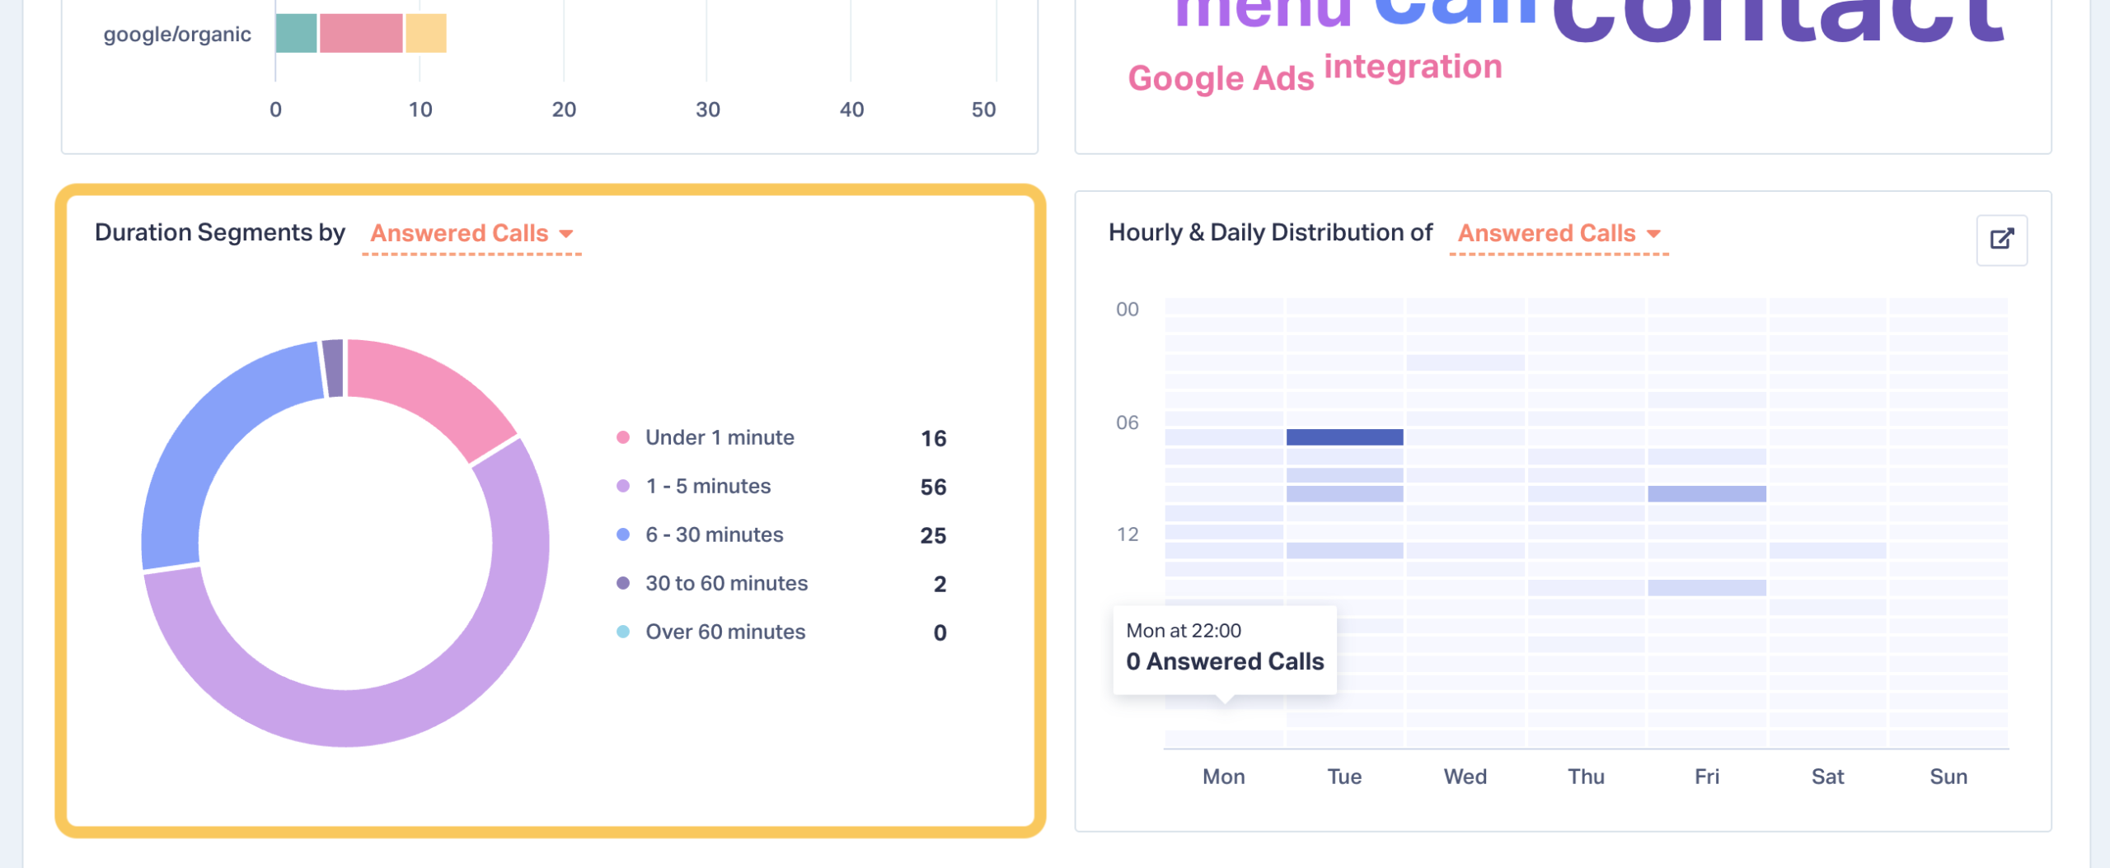This screenshot has width=2110, height=868.
Task: Click the darkest Tuesday heatmap cell
Action: click(x=1344, y=437)
